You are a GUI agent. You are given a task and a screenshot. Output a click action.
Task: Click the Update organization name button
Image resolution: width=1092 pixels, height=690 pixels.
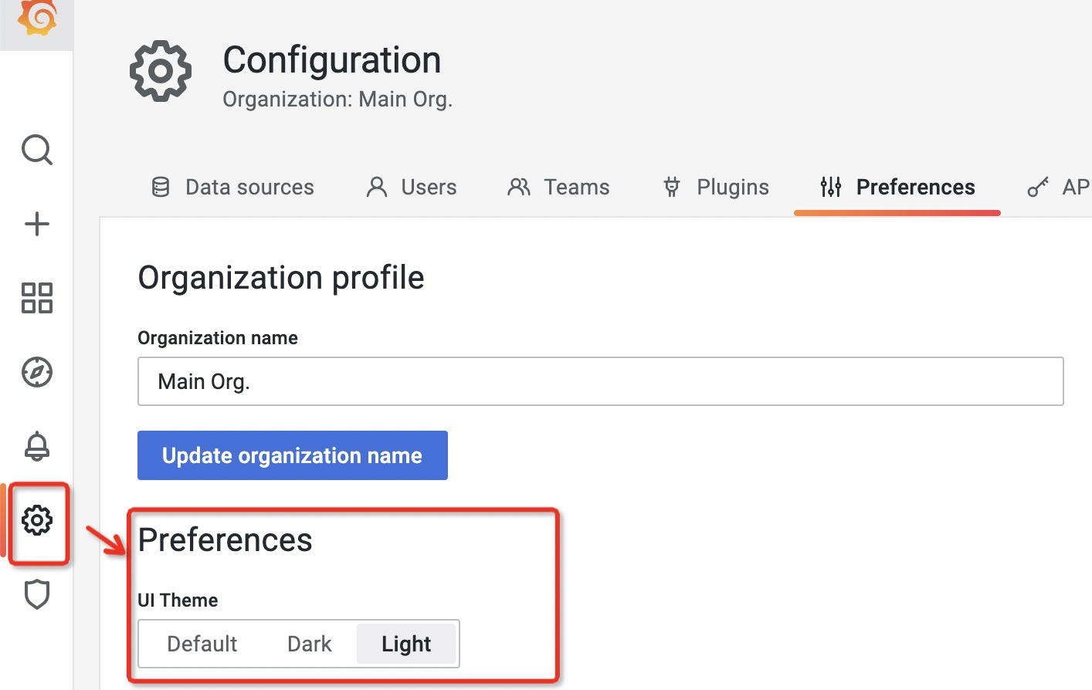tap(293, 455)
